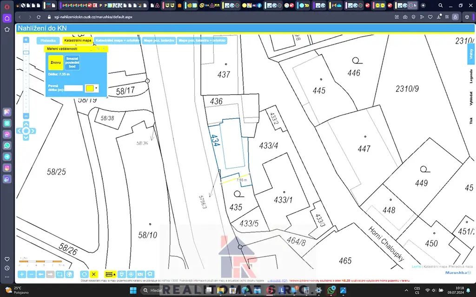Screen dimensions: 476x297
Task: Click the Znovu button
Action: click(x=56, y=63)
